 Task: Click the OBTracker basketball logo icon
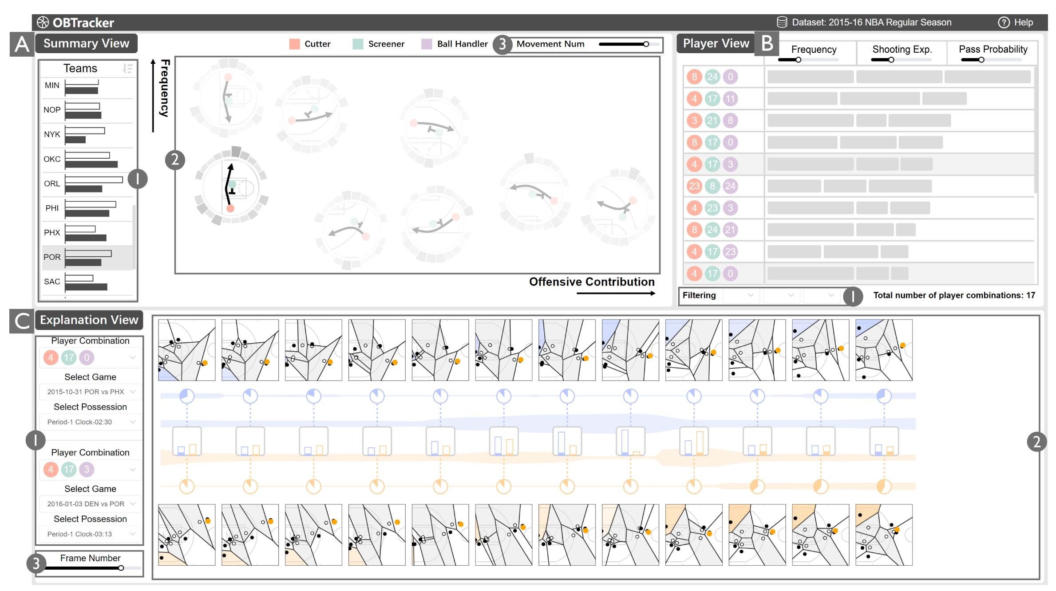(43, 22)
